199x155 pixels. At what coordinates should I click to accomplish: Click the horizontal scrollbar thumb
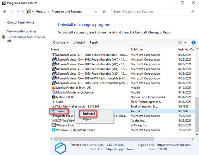click(104, 139)
